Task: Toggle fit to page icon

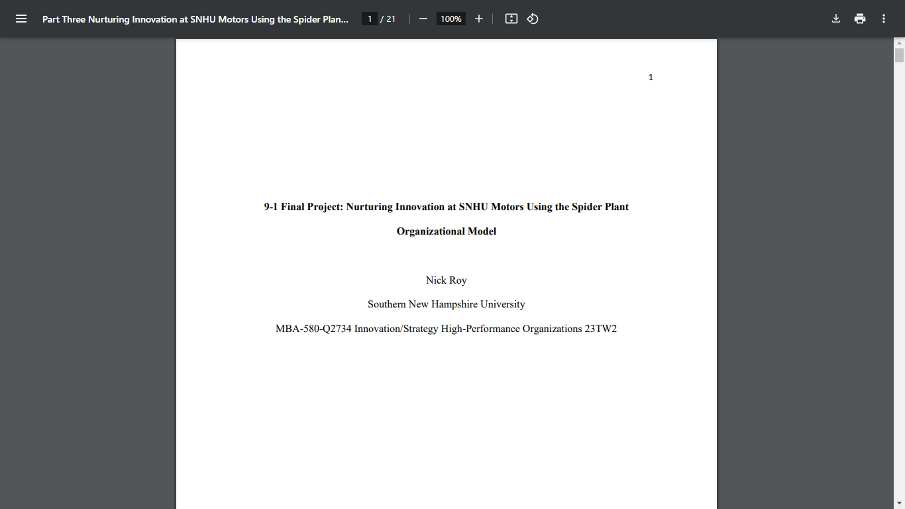Action: tap(511, 19)
